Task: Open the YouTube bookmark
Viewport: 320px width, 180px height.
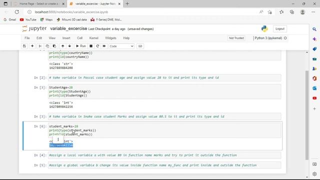Action: coord(28,19)
